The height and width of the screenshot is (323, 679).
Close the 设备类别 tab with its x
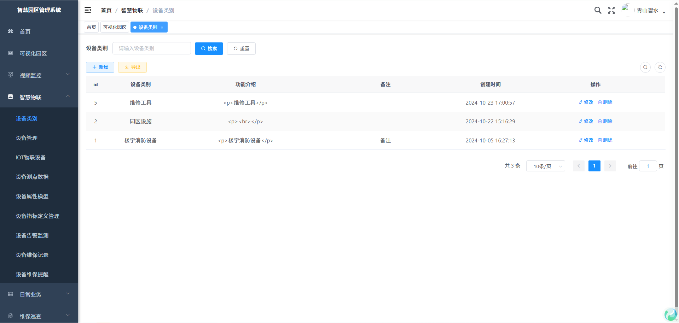[162, 28]
